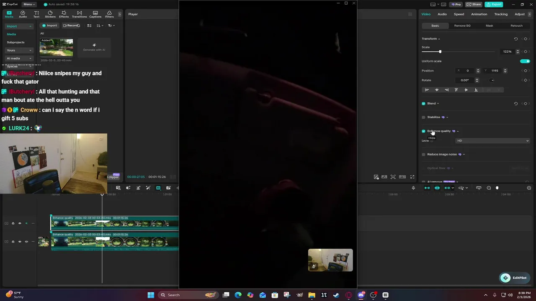Screen dimensions: 536x301
Task: Toggle the Blend checkbox
Action: click(423, 104)
